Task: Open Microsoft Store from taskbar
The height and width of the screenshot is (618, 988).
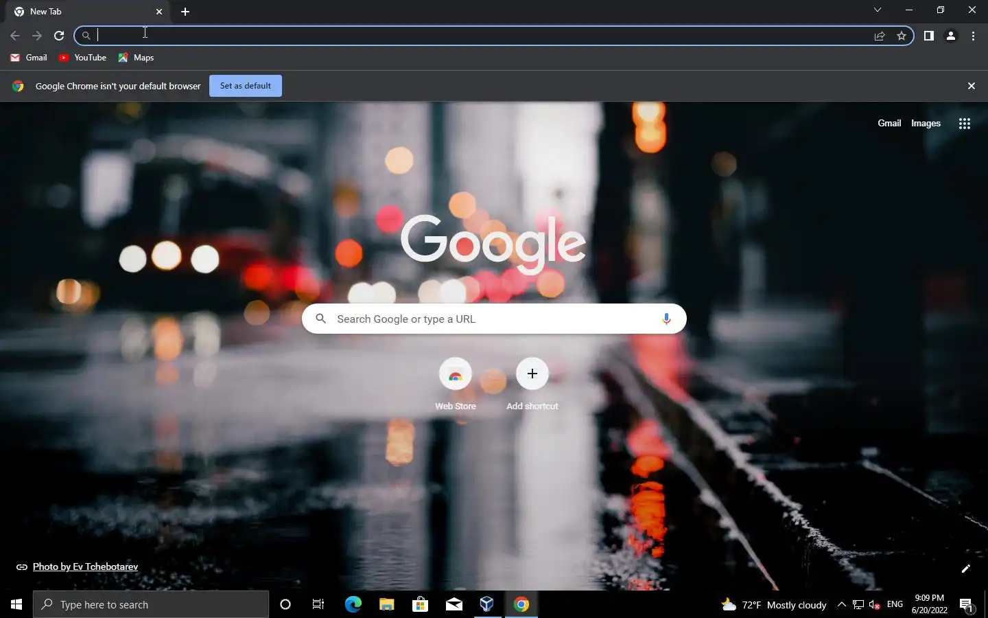Action: 420,604
